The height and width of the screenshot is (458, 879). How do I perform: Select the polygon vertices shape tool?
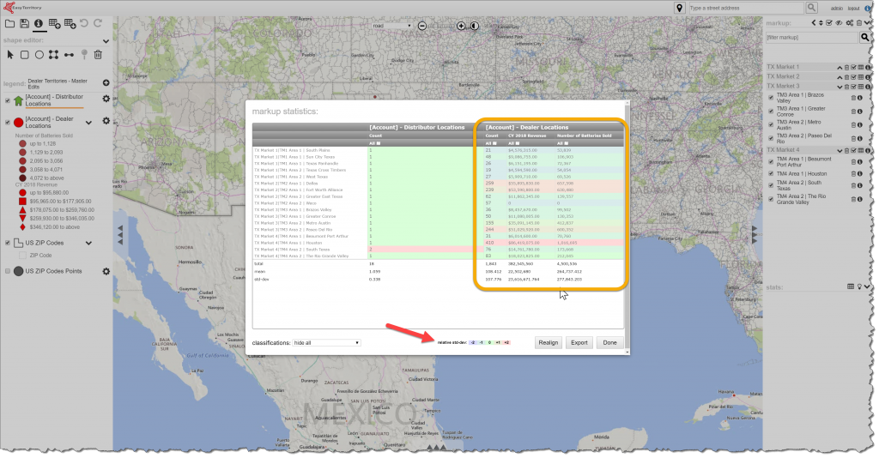[53, 54]
